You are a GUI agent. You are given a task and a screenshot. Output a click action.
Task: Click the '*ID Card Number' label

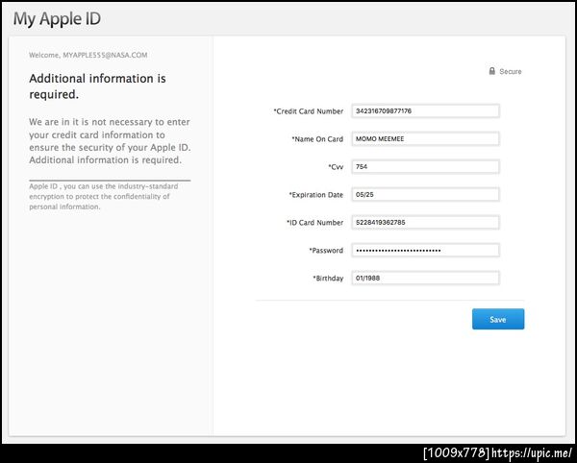point(314,223)
